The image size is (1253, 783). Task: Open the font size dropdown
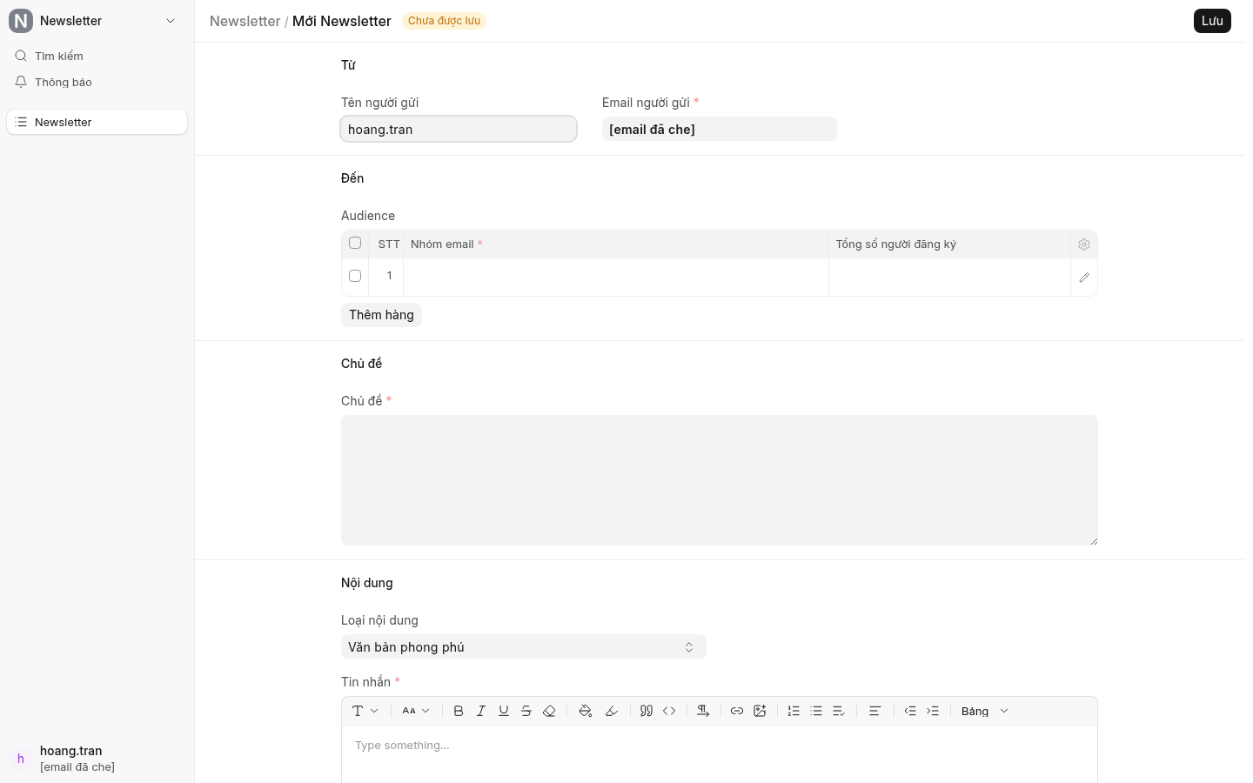click(x=417, y=711)
